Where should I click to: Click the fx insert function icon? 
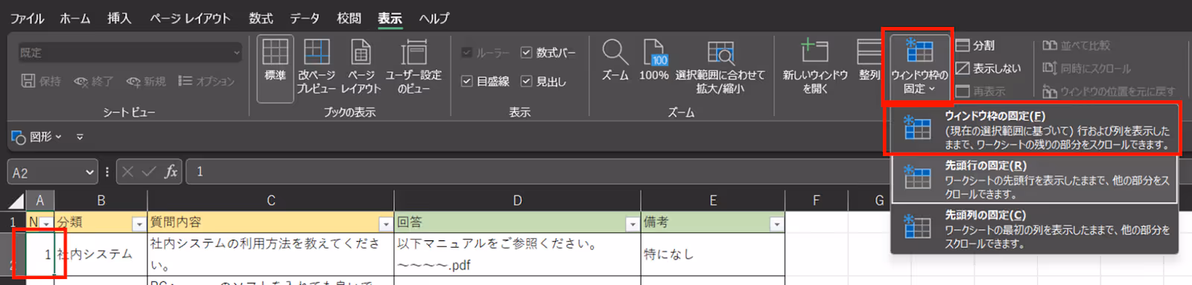pos(171,172)
